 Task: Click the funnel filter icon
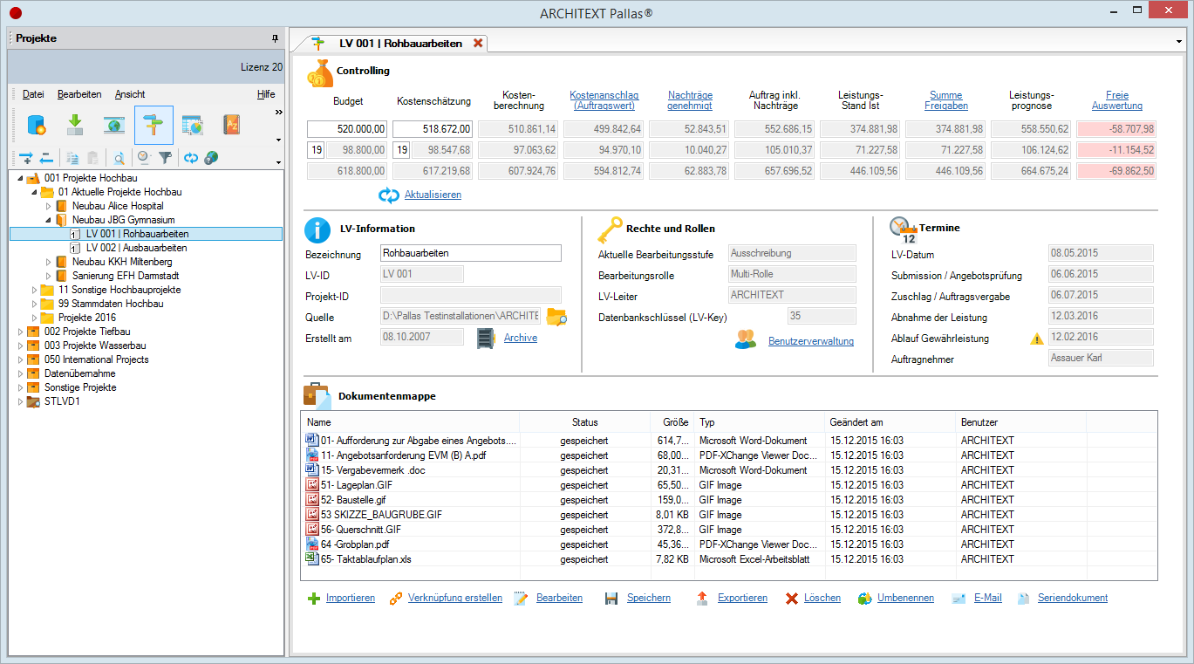click(x=165, y=158)
